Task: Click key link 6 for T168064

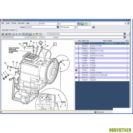Action: pyautogui.click(x=78, y=56)
